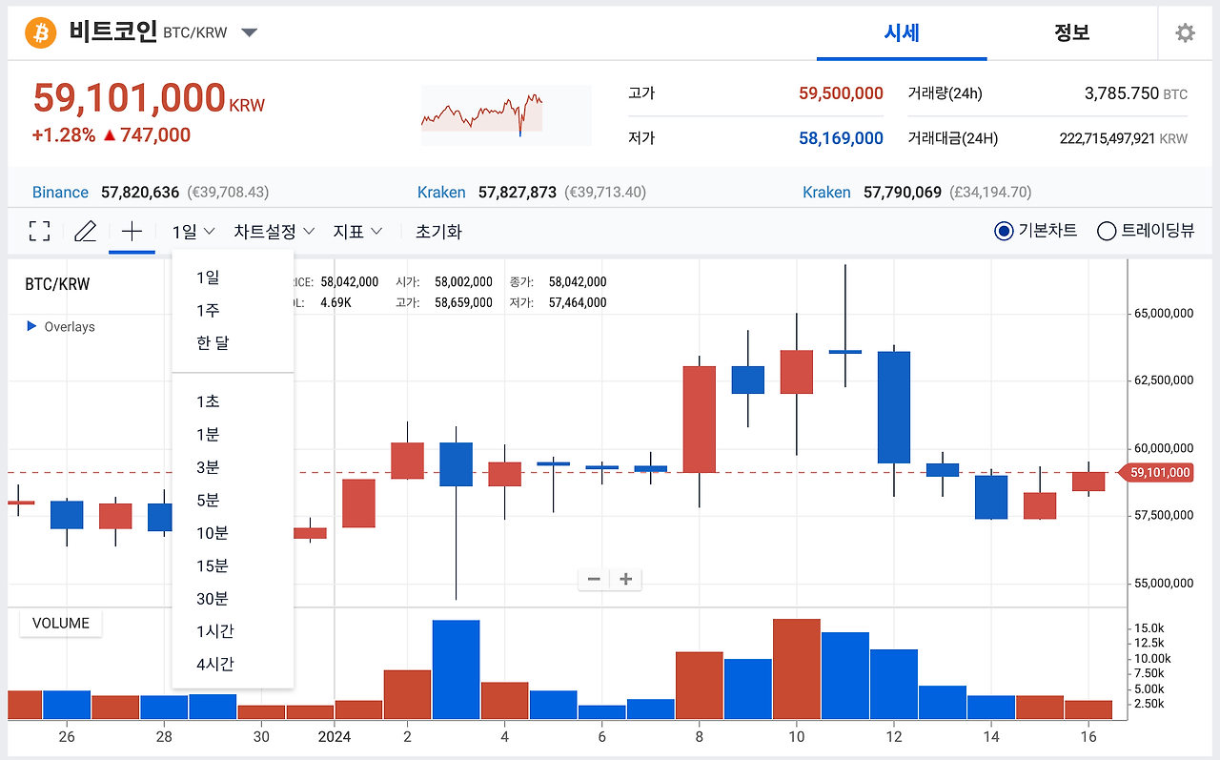Click the BTC/KRW chart title label
Image resolution: width=1220 pixels, height=760 pixels.
click(57, 284)
